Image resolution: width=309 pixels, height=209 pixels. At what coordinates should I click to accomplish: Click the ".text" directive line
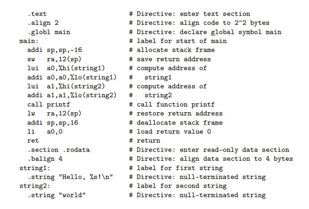tap(37, 14)
